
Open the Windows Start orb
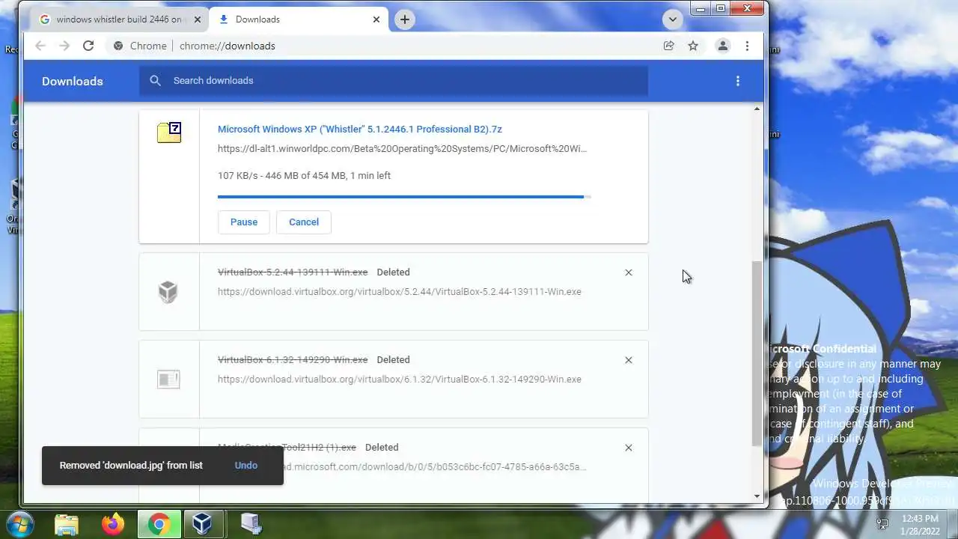(20, 523)
